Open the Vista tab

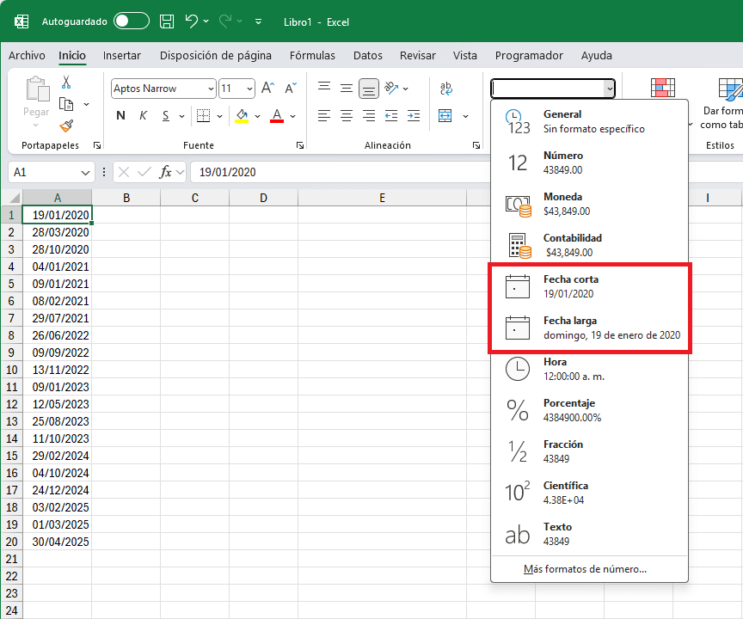(x=465, y=55)
